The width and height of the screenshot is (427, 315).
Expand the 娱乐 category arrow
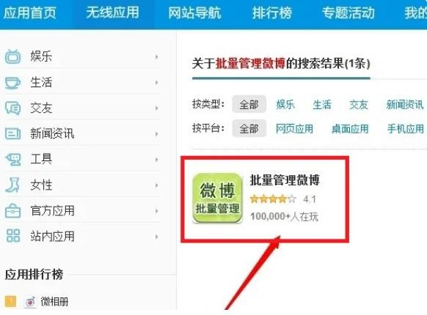click(156, 57)
